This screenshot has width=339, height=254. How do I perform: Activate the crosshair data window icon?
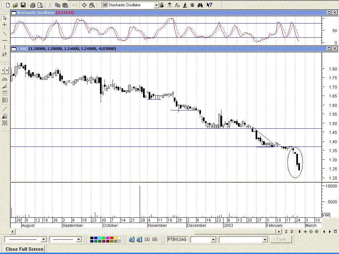tap(84, 5)
